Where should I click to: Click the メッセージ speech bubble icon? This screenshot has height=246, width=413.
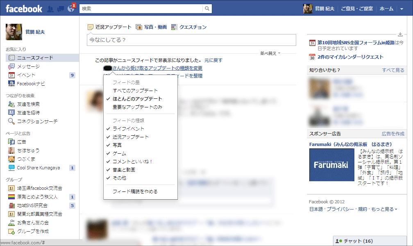[x=11, y=66]
